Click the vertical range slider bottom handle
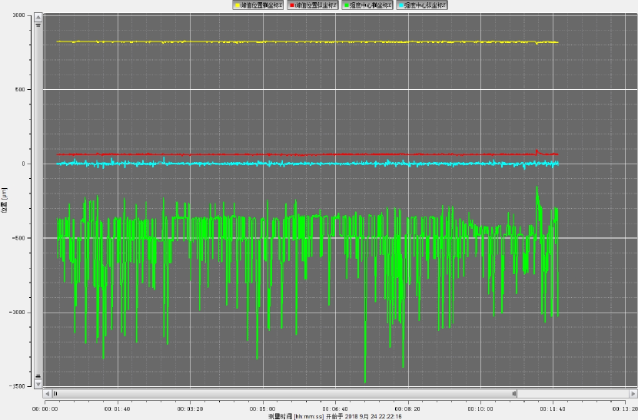The image size is (638, 420). [38, 376]
